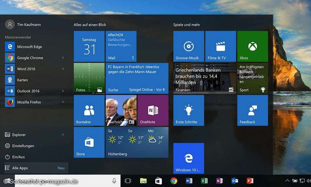Image resolution: width=311 pixels, height=187 pixels.
Task: Launch OneNote from the taskbar
Action: click(220, 181)
